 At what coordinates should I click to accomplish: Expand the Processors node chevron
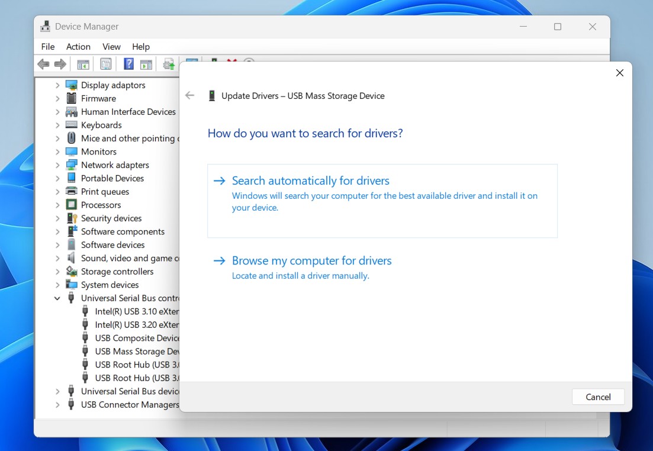click(x=57, y=205)
